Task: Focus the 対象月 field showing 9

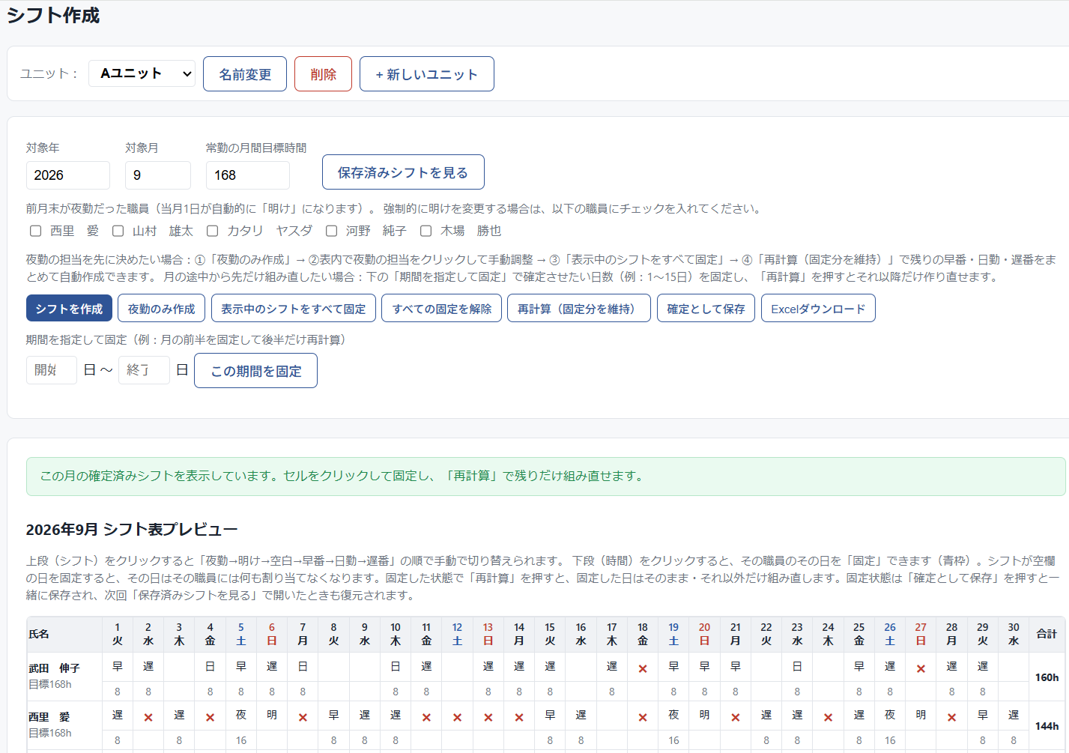Action: pos(158,175)
